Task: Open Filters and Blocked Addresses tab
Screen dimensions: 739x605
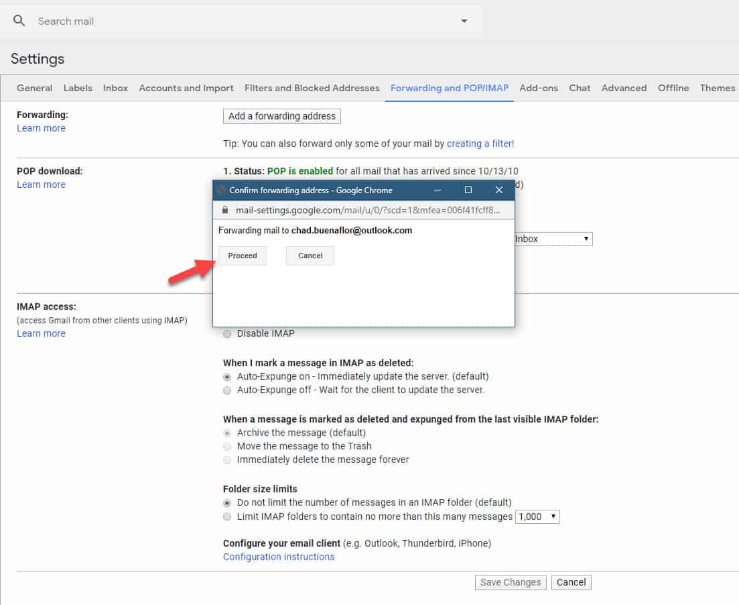Action: (312, 88)
